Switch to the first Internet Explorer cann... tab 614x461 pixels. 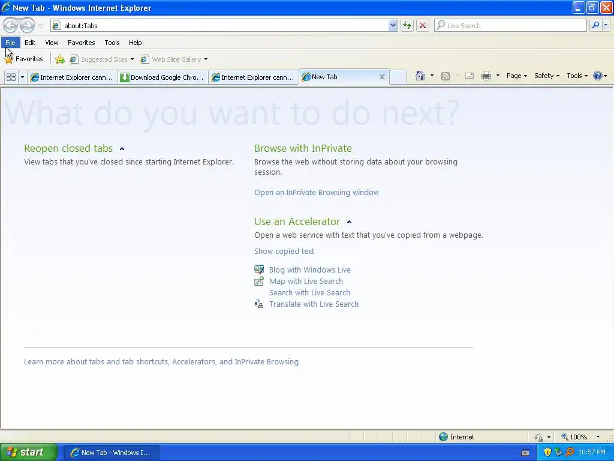(73, 77)
